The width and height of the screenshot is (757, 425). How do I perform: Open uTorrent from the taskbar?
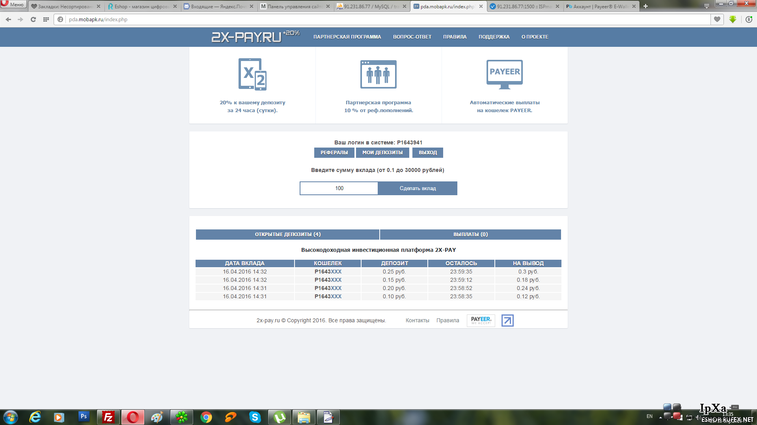[x=280, y=417]
